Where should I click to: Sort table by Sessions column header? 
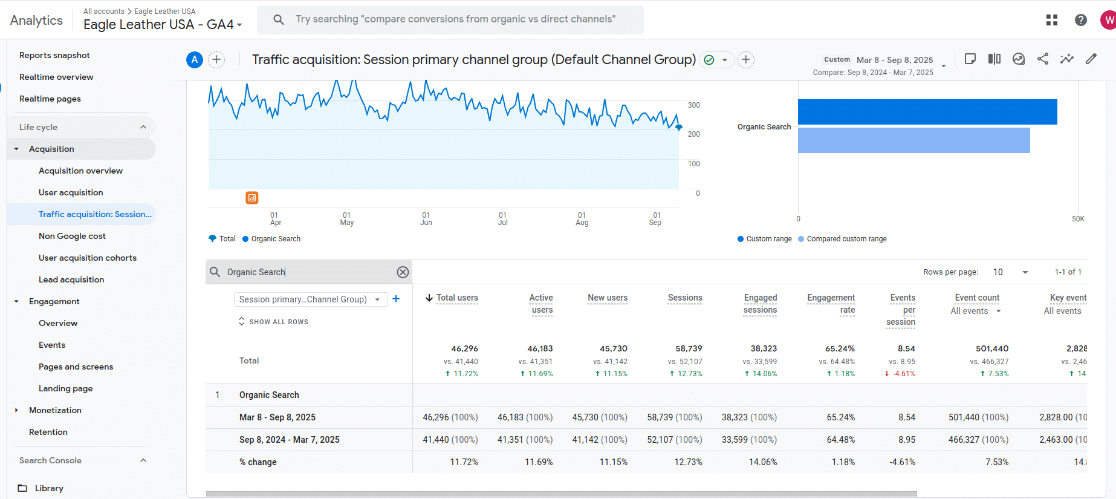pyautogui.click(x=684, y=298)
